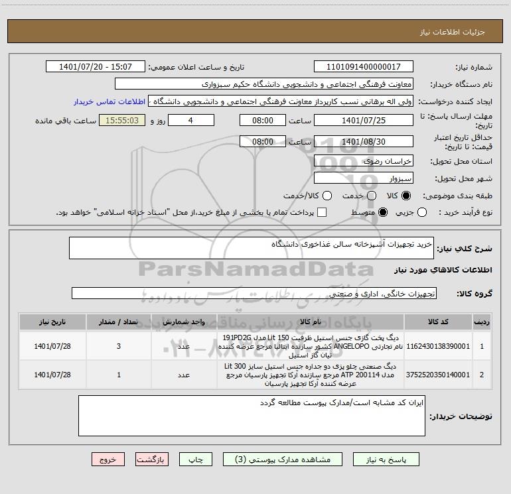Click the گروه کالا field
Screen dimensions: 511x494
pos(254,293)
